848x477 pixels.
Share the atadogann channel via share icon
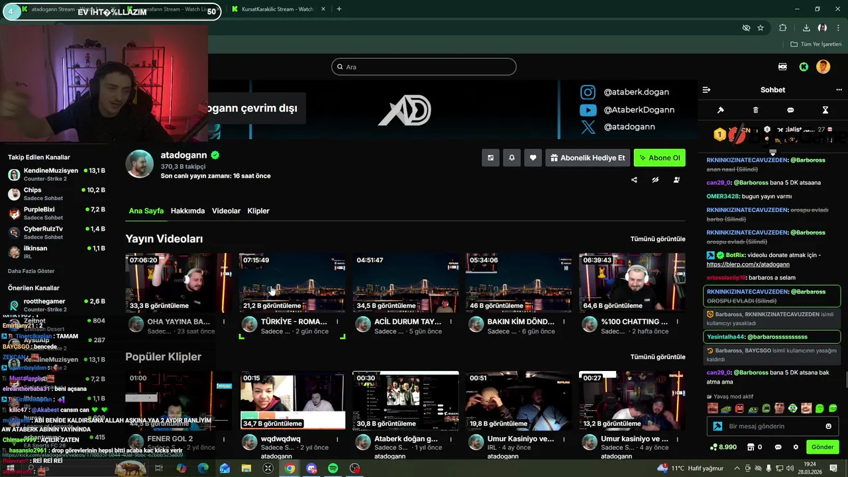(634, 180)
